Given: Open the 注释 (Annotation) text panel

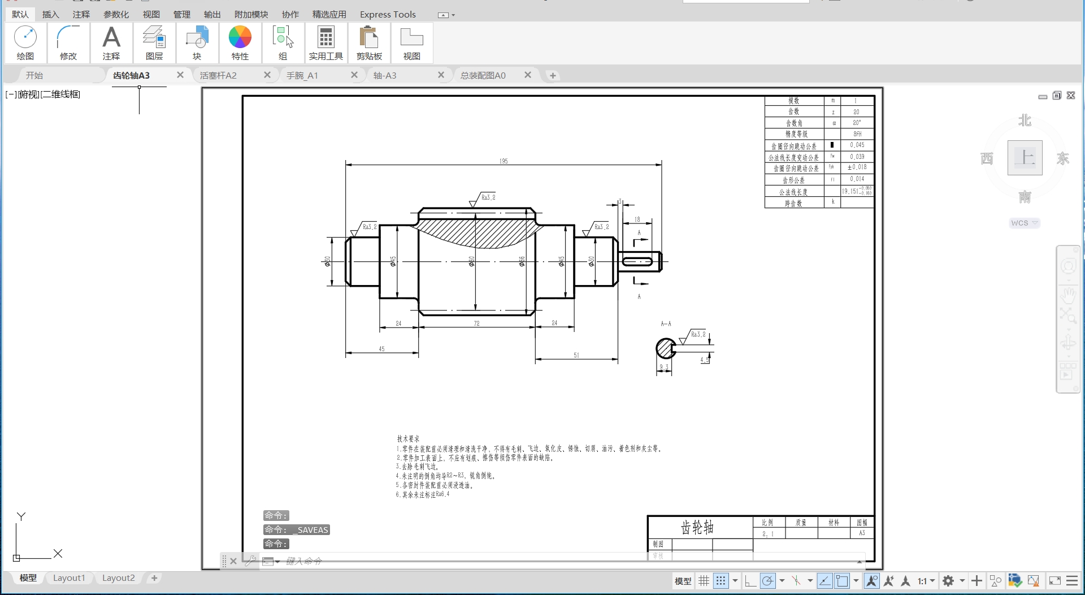Looking at the screenshot, I should (111, 42).
